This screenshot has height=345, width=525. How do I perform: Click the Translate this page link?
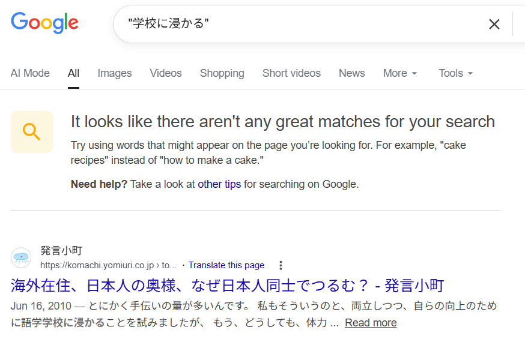point(226,265)
